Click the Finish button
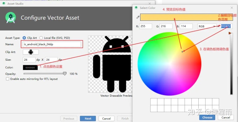238x122 pixels. (125, 118)
